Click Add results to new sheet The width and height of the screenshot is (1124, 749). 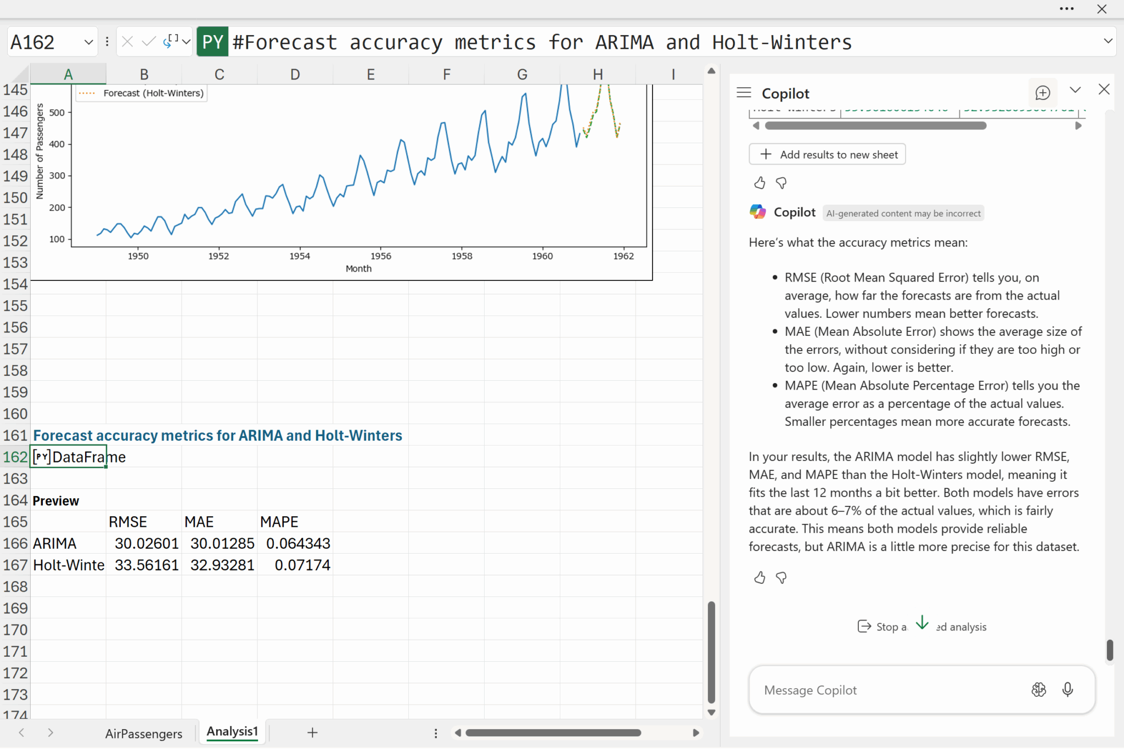827,155
